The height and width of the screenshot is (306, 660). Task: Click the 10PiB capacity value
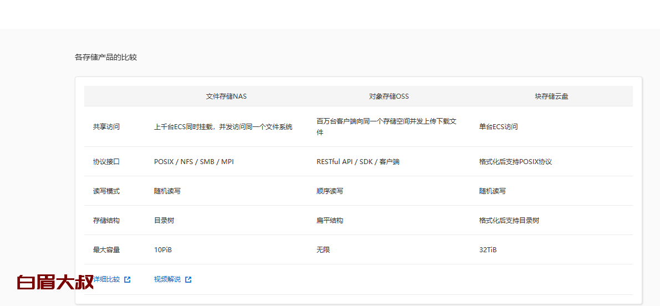click(x=163, y=250)
